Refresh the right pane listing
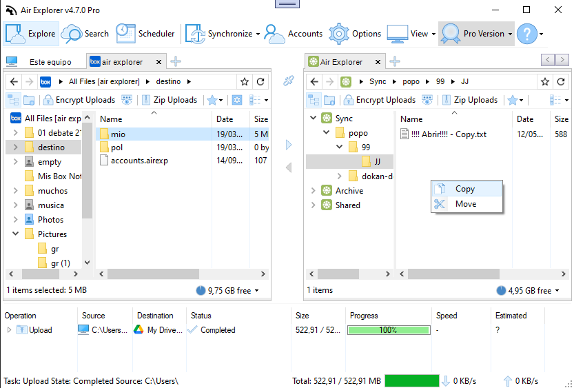The width and height of the screenshot is (574, 388). 561,81
